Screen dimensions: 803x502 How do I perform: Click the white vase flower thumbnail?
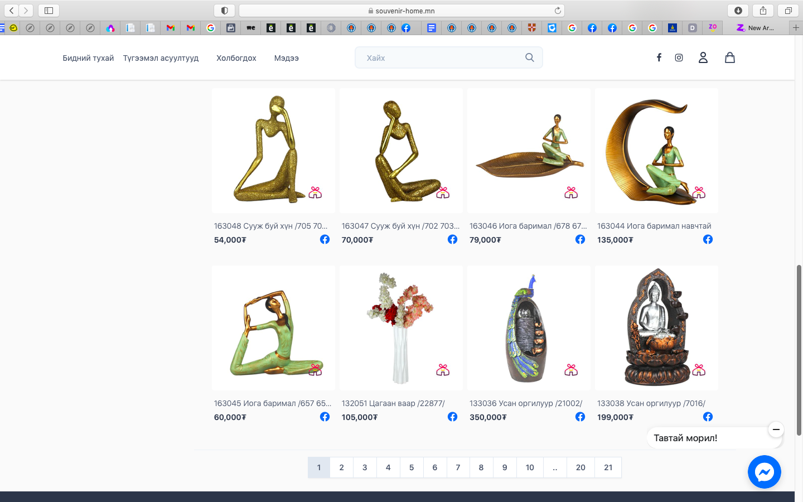[400, 328]
